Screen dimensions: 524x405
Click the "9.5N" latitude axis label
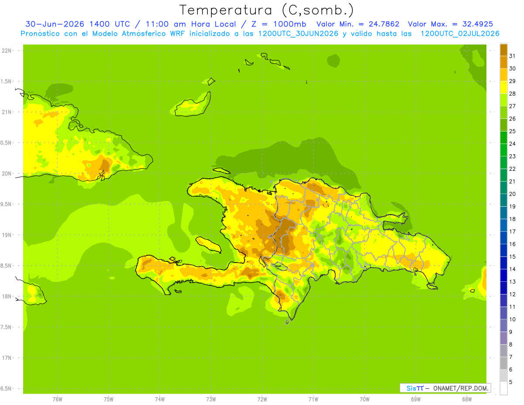point(6,204)
